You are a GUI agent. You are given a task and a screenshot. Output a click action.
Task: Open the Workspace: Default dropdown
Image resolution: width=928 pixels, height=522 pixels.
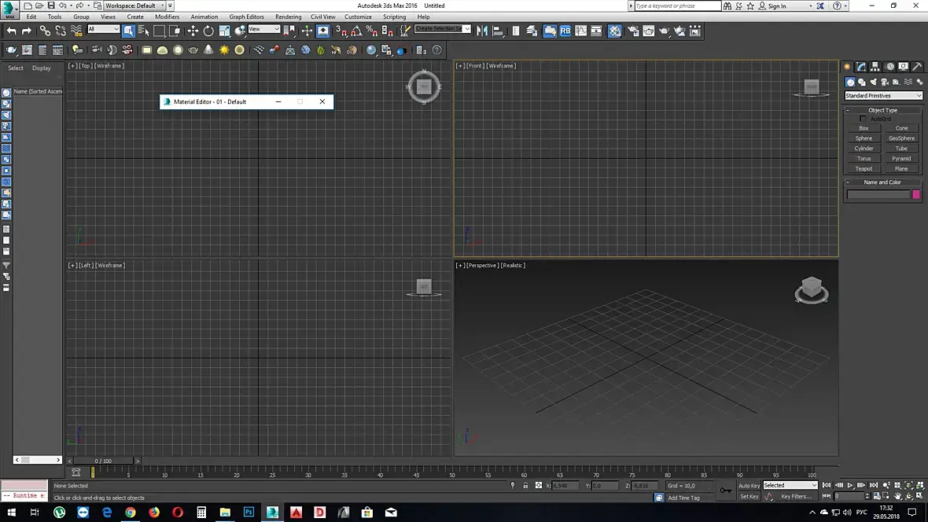134,6
